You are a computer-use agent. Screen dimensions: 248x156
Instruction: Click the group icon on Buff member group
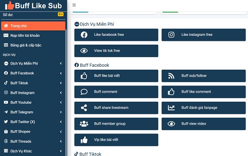84,124
